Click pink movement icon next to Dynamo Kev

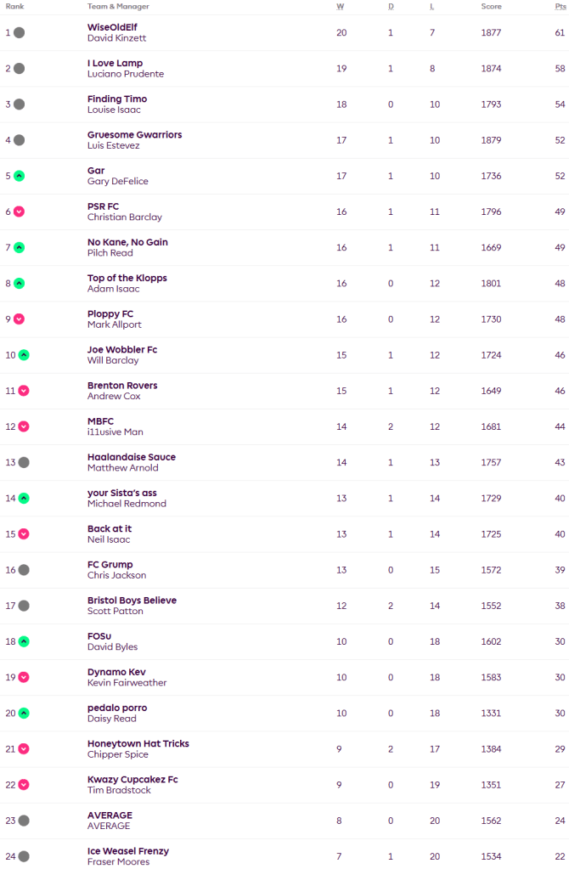[x=24, y=677]
